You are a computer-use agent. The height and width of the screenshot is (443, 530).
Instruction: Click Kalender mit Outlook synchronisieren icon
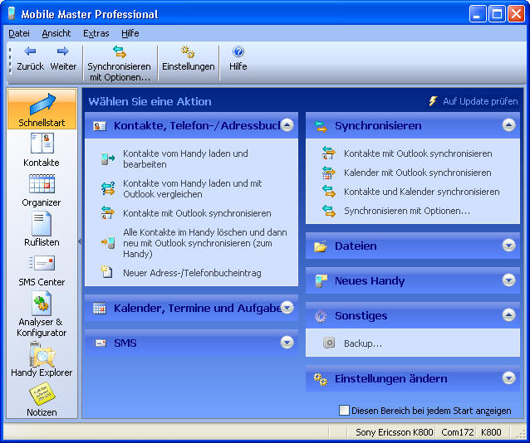click(328, 173)
